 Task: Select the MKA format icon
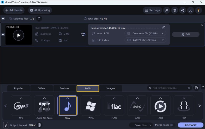tap(184, 106)
